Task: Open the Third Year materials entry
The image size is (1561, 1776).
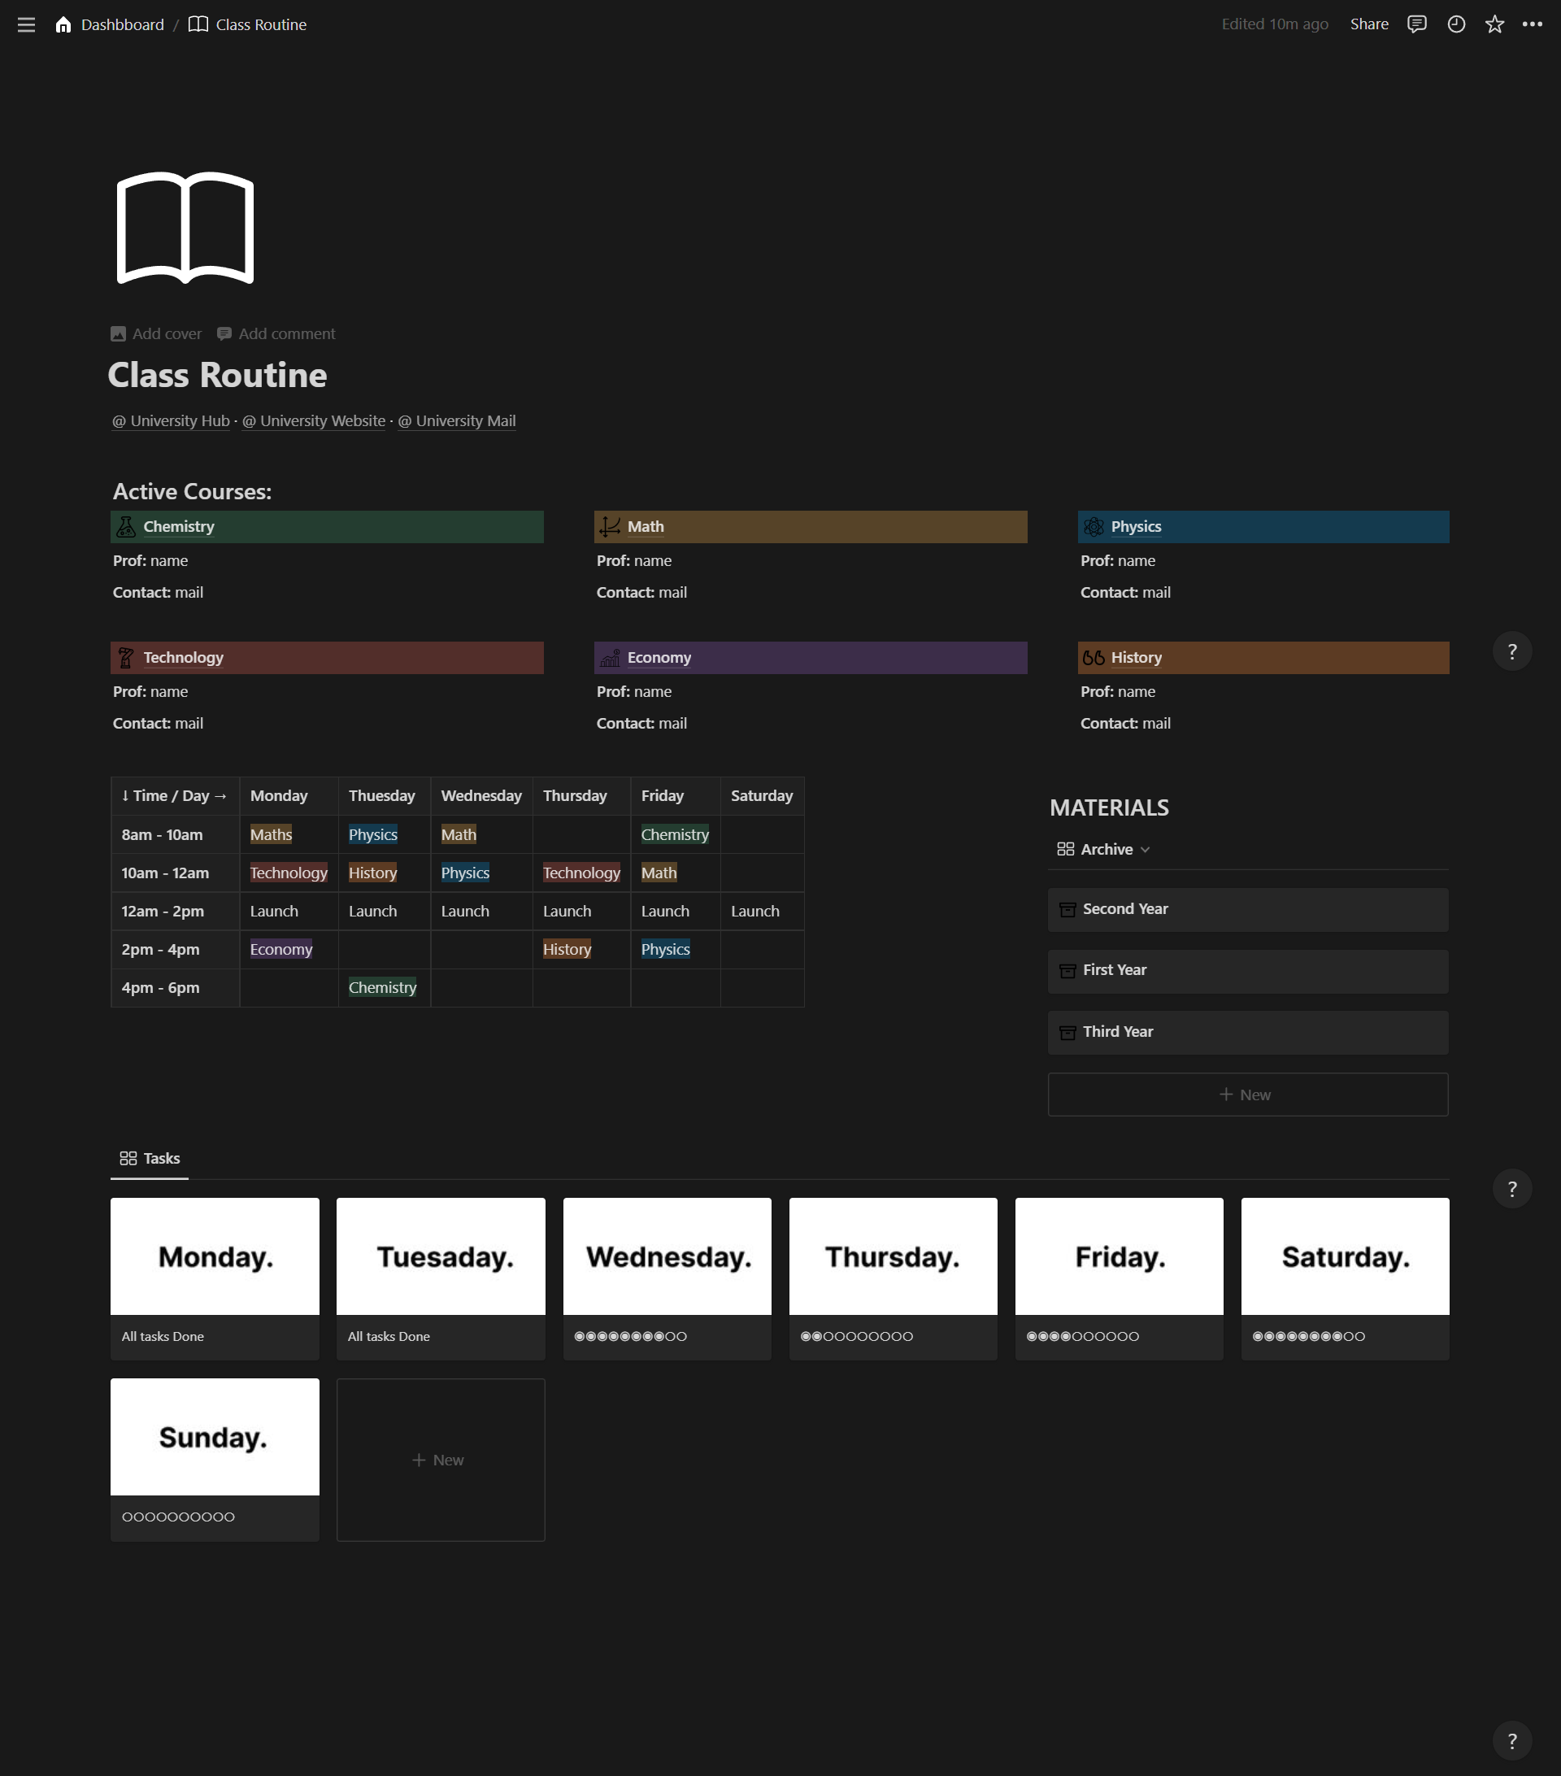Action: [1247, 1032]
